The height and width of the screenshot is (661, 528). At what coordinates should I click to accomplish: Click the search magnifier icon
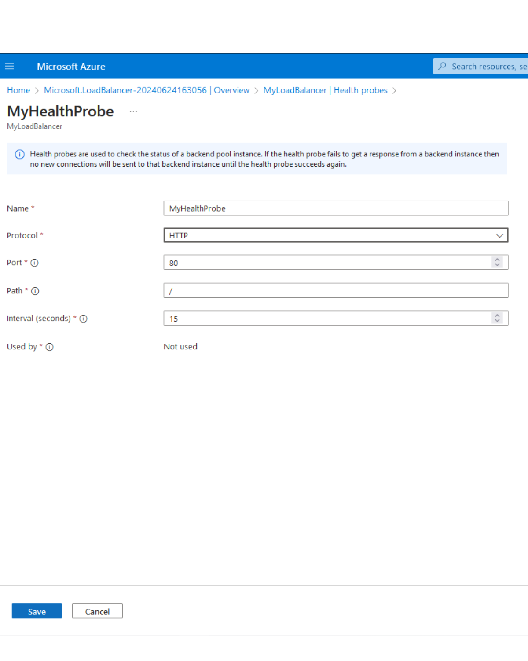coord(442,66)
